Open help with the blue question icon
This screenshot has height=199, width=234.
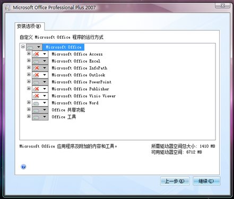tap(23, 167)
